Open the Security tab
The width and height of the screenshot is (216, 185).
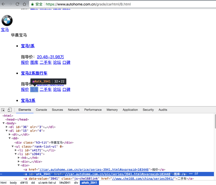tap(148, 110)
